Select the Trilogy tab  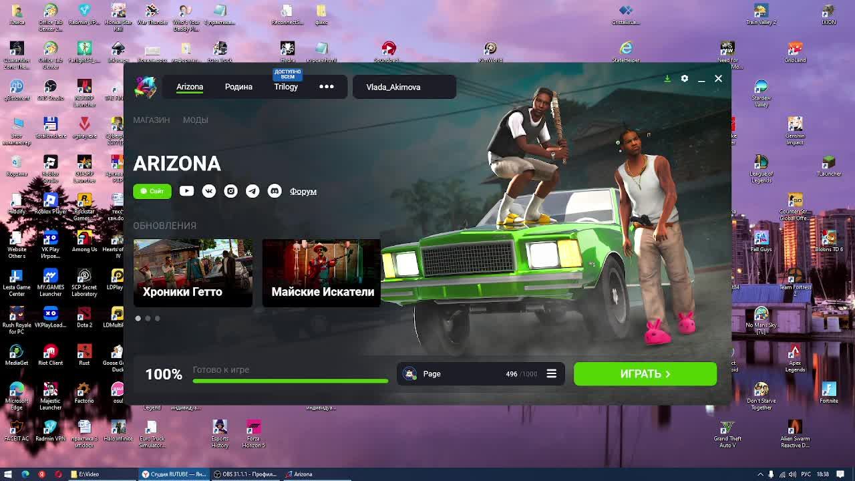(286, 87)
